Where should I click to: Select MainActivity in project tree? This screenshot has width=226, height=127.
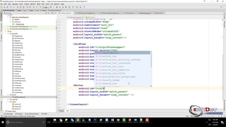[x=20, y=24]
